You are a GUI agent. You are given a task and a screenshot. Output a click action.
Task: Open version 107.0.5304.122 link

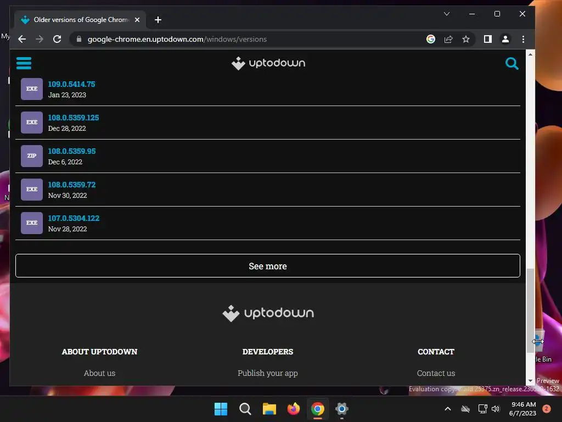74,218
